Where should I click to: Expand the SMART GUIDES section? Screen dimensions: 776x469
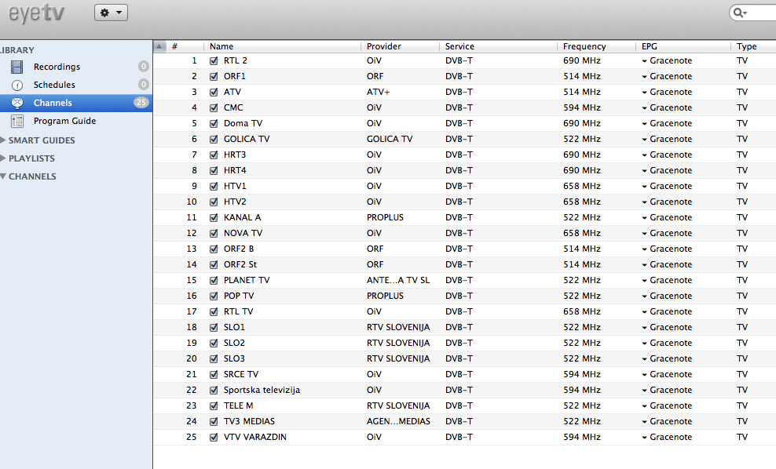coord(4,140)
